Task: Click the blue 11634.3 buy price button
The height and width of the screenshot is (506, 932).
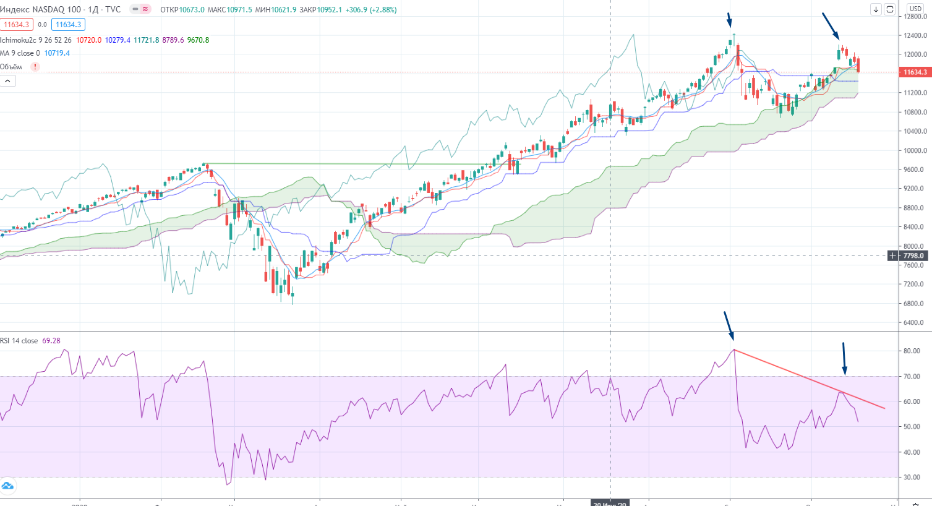Action: coord(68,25)
